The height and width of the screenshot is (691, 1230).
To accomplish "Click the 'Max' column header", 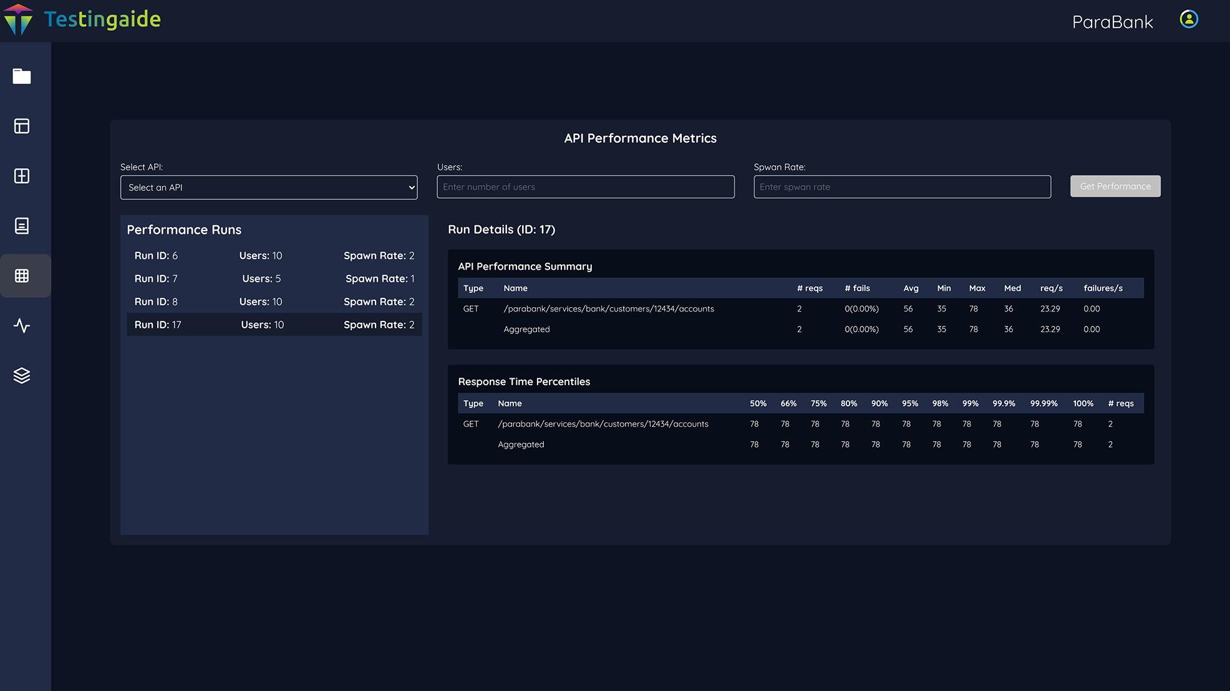I will coord(977,288).
